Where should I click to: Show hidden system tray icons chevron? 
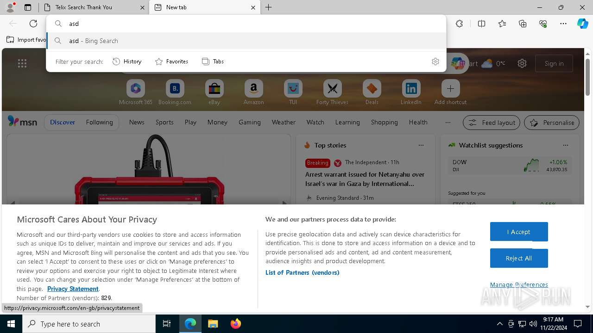499,324
